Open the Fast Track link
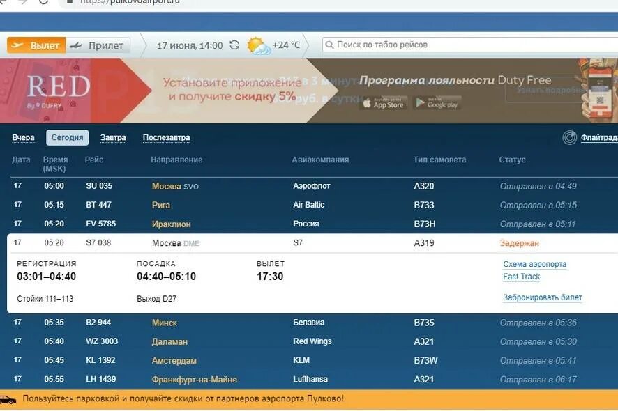 pyautogui.click(x=522, y=277)
